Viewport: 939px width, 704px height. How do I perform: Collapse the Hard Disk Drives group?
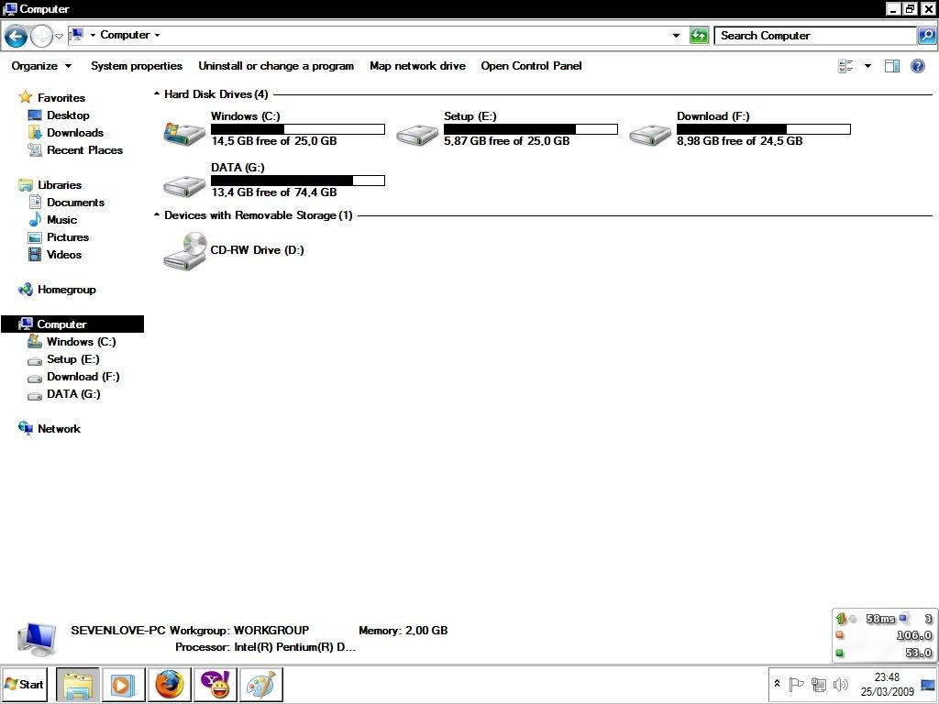[157, 94]
